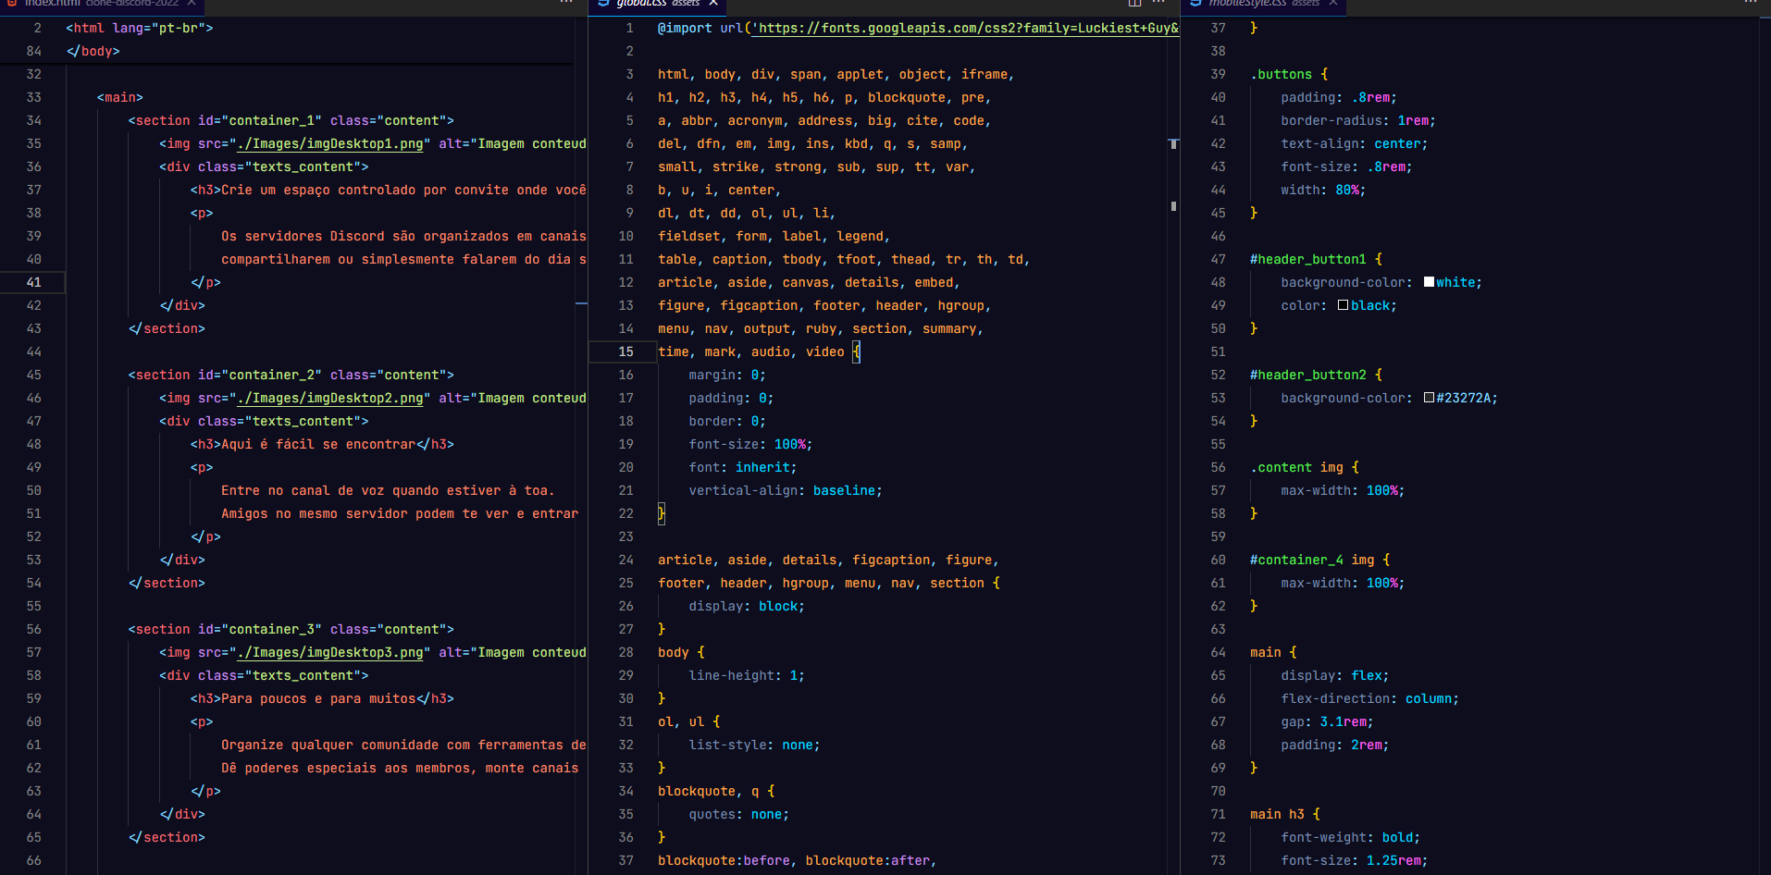Click text 'Entre no canal de voz quando estiver à toa.'
1771x875 pixels.
[388, 490]
